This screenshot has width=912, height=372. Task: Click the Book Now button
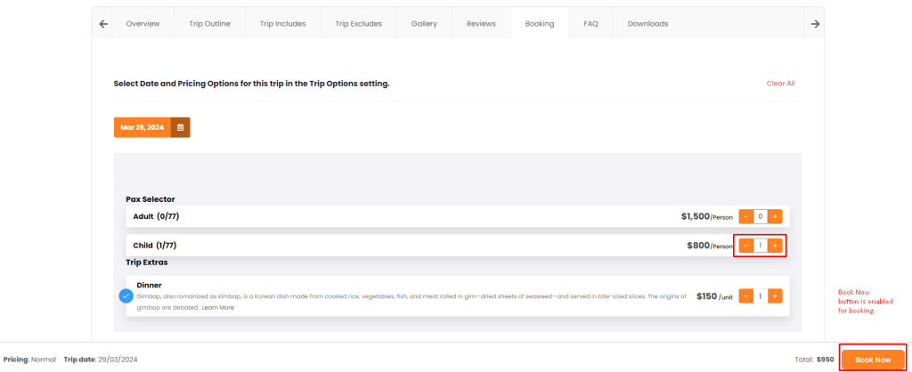coord(873,360)
